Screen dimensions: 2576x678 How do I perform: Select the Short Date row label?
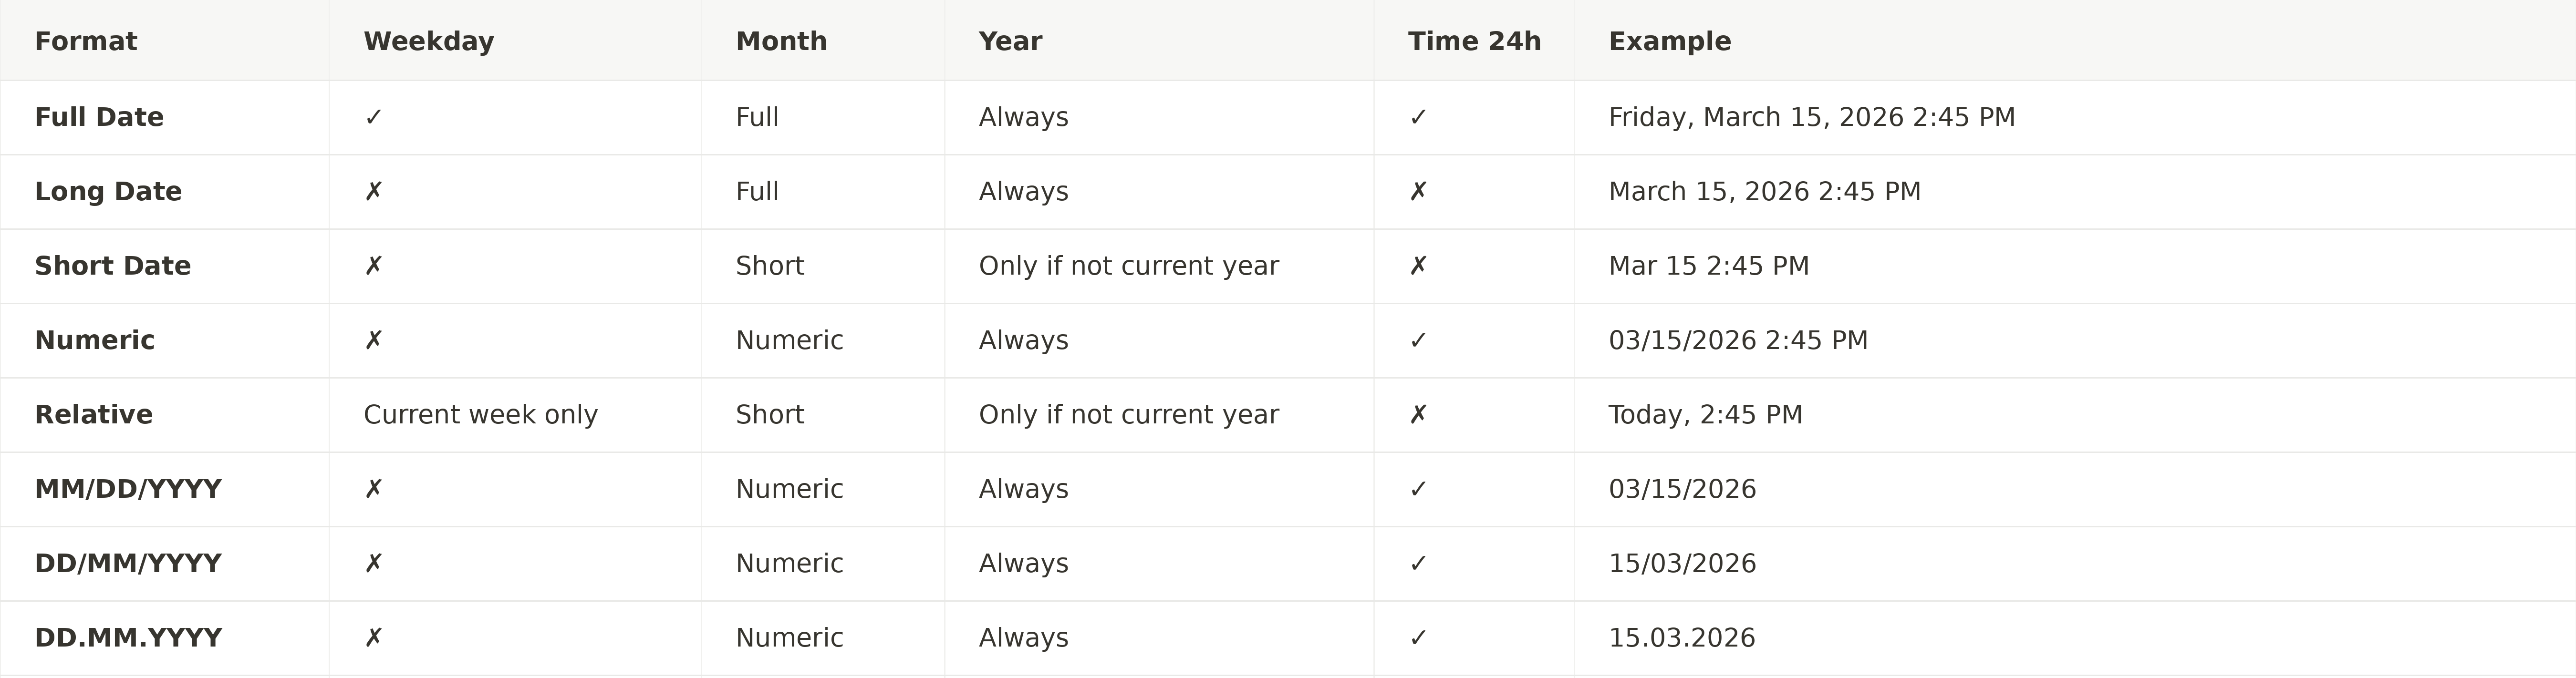click(113, 266)
